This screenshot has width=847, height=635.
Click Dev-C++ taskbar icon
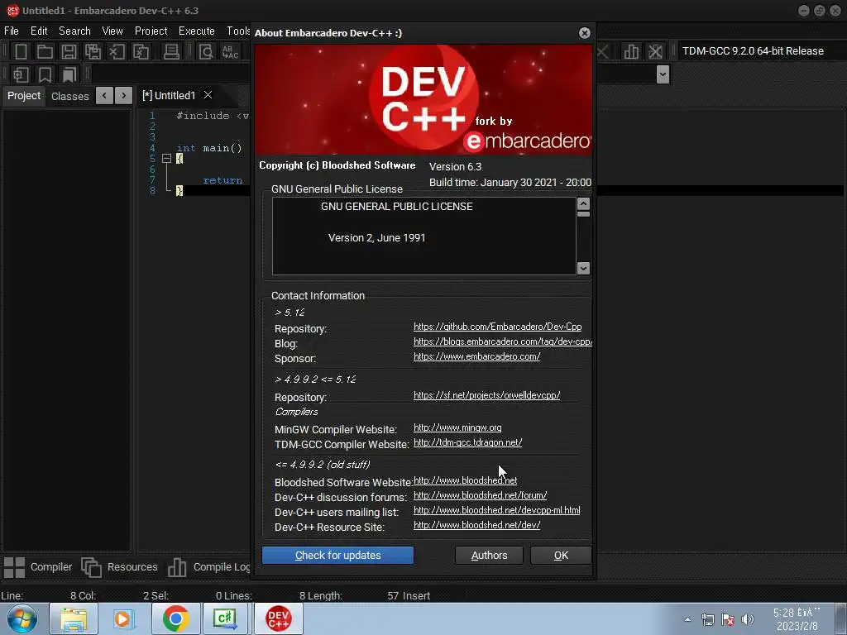click(278, 618)
